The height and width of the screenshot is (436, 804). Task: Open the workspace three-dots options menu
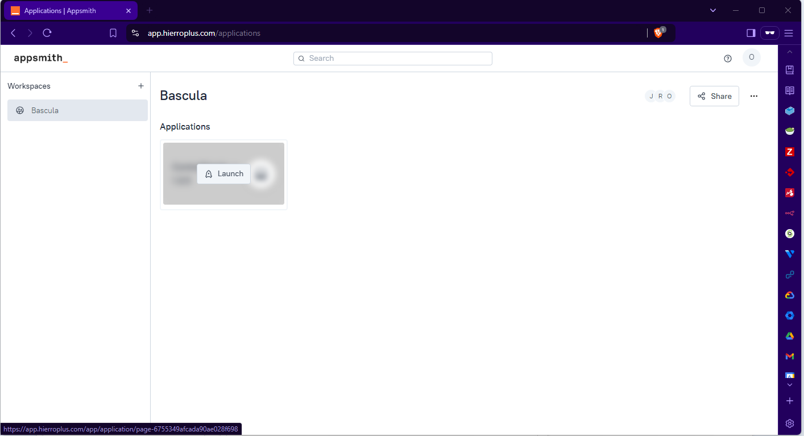pos(753,96)
